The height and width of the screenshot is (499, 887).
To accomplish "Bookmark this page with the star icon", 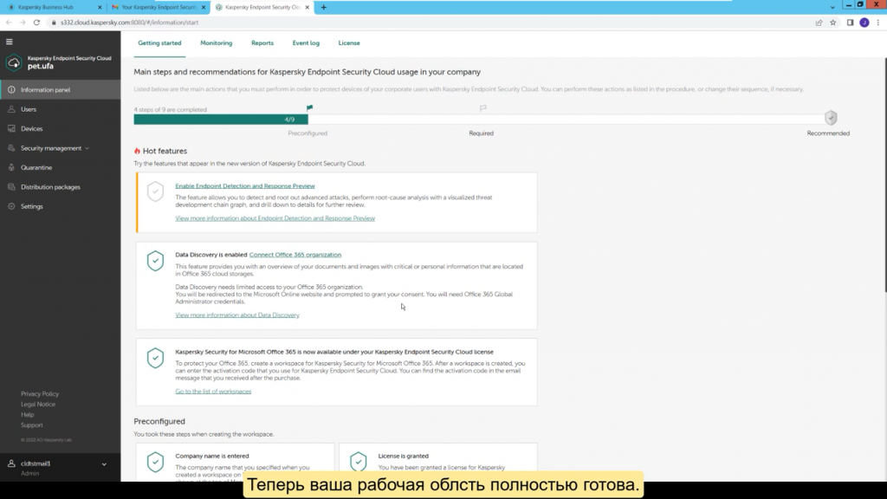I will pos(832,23).
